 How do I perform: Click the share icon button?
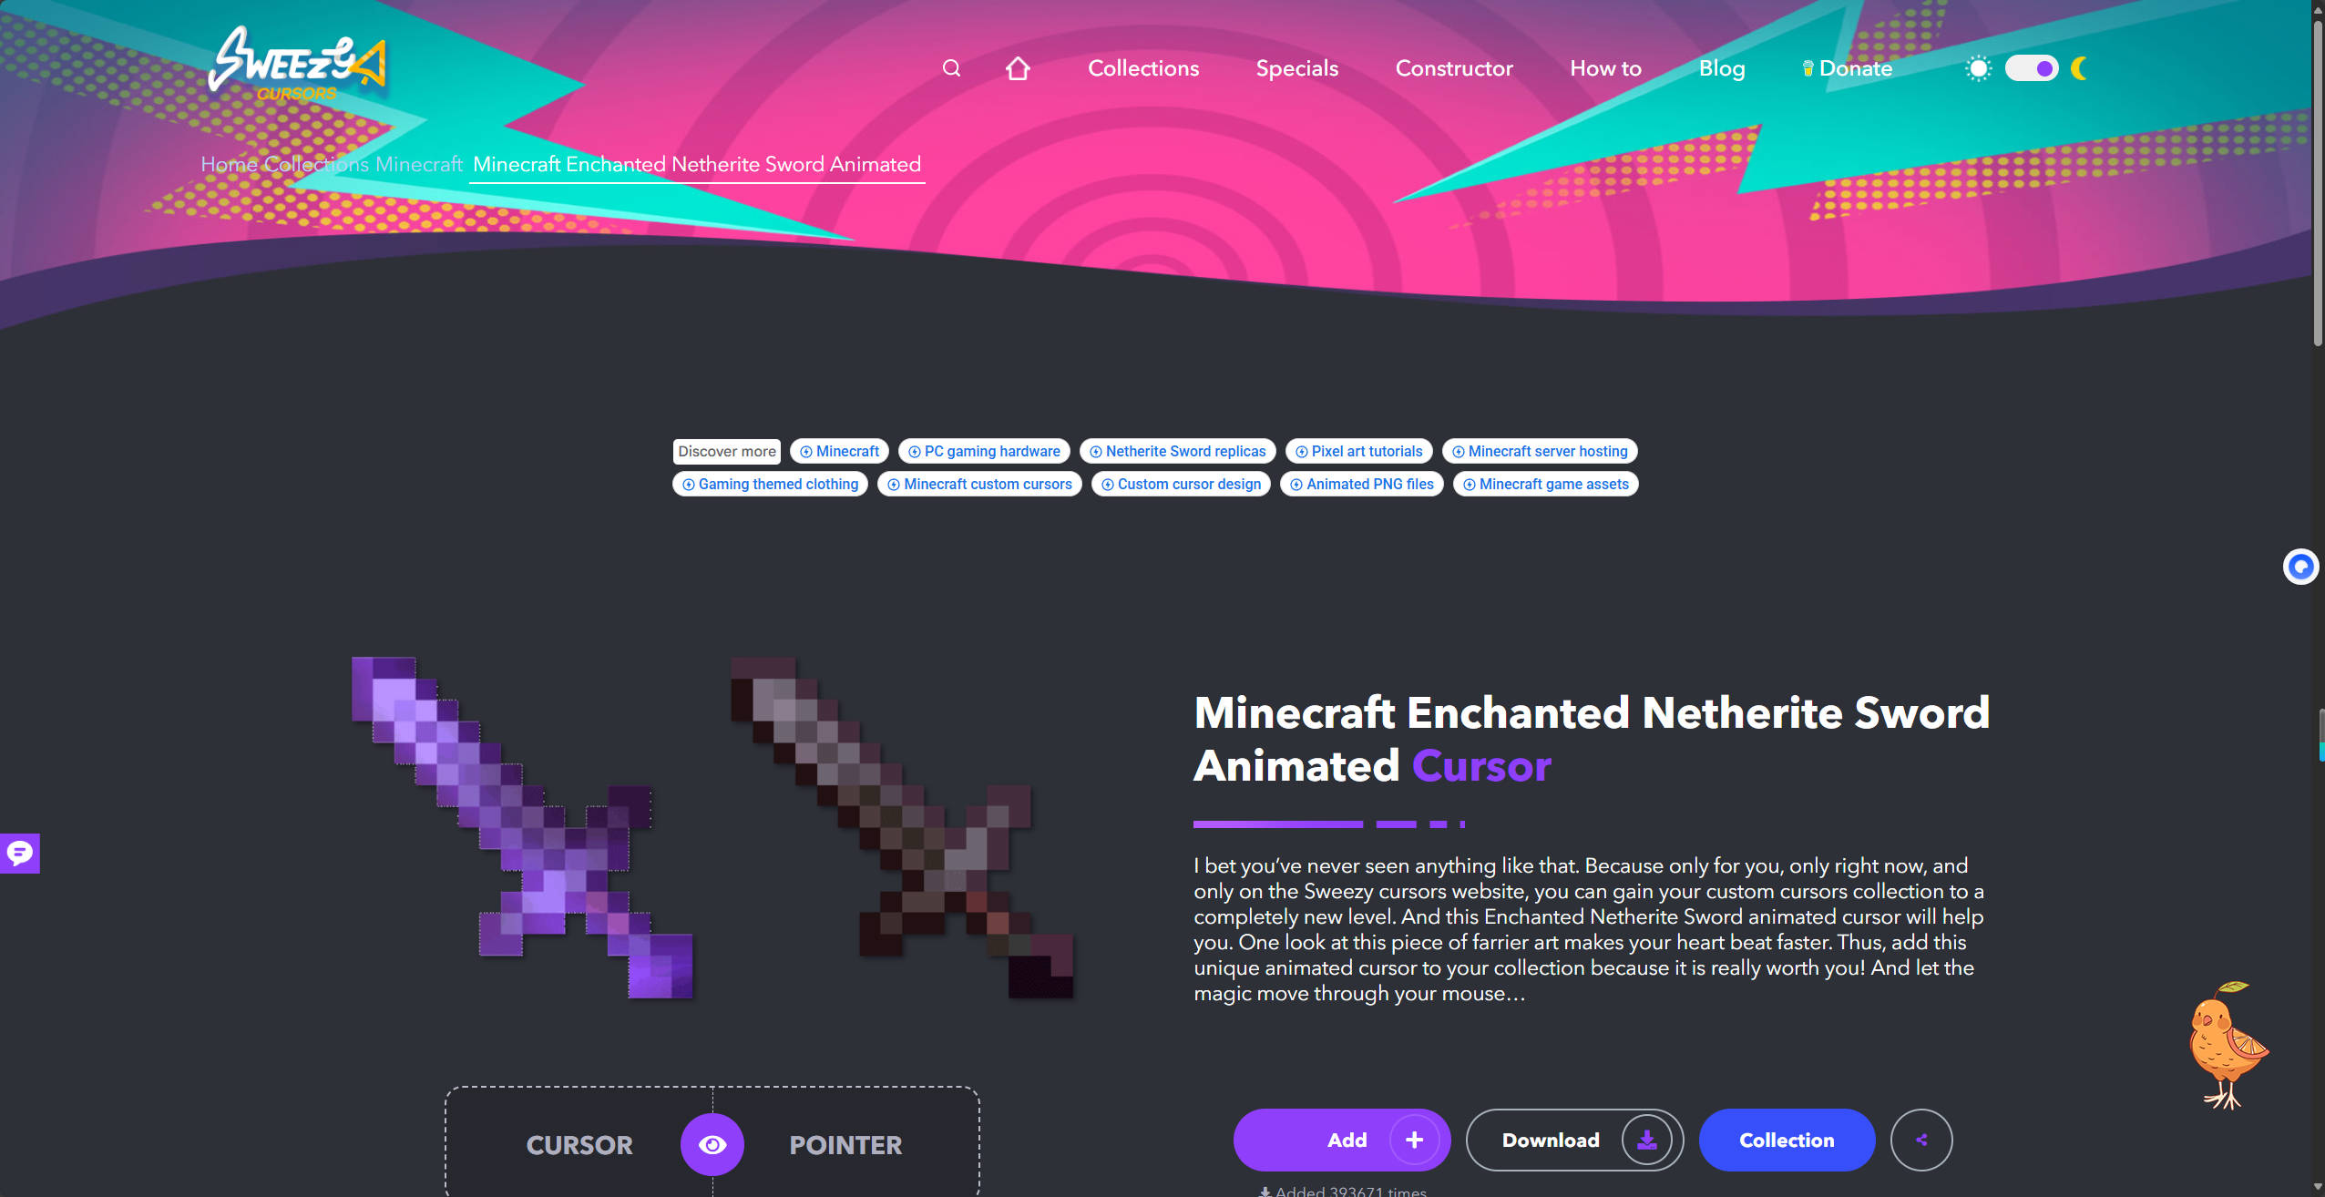click(1920, 1140)
